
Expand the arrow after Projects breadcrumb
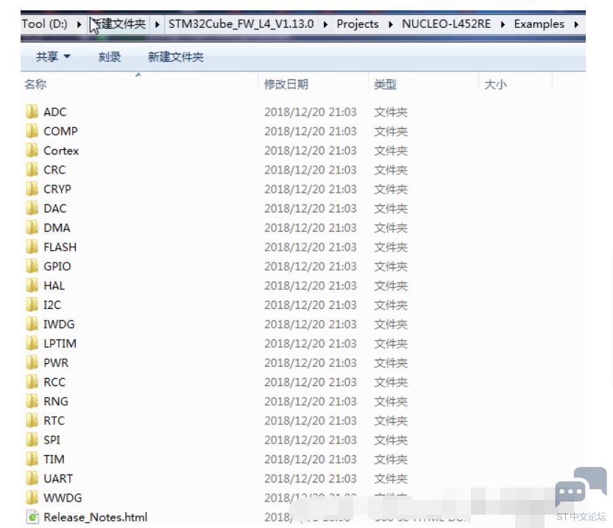[x=391, y=24]
